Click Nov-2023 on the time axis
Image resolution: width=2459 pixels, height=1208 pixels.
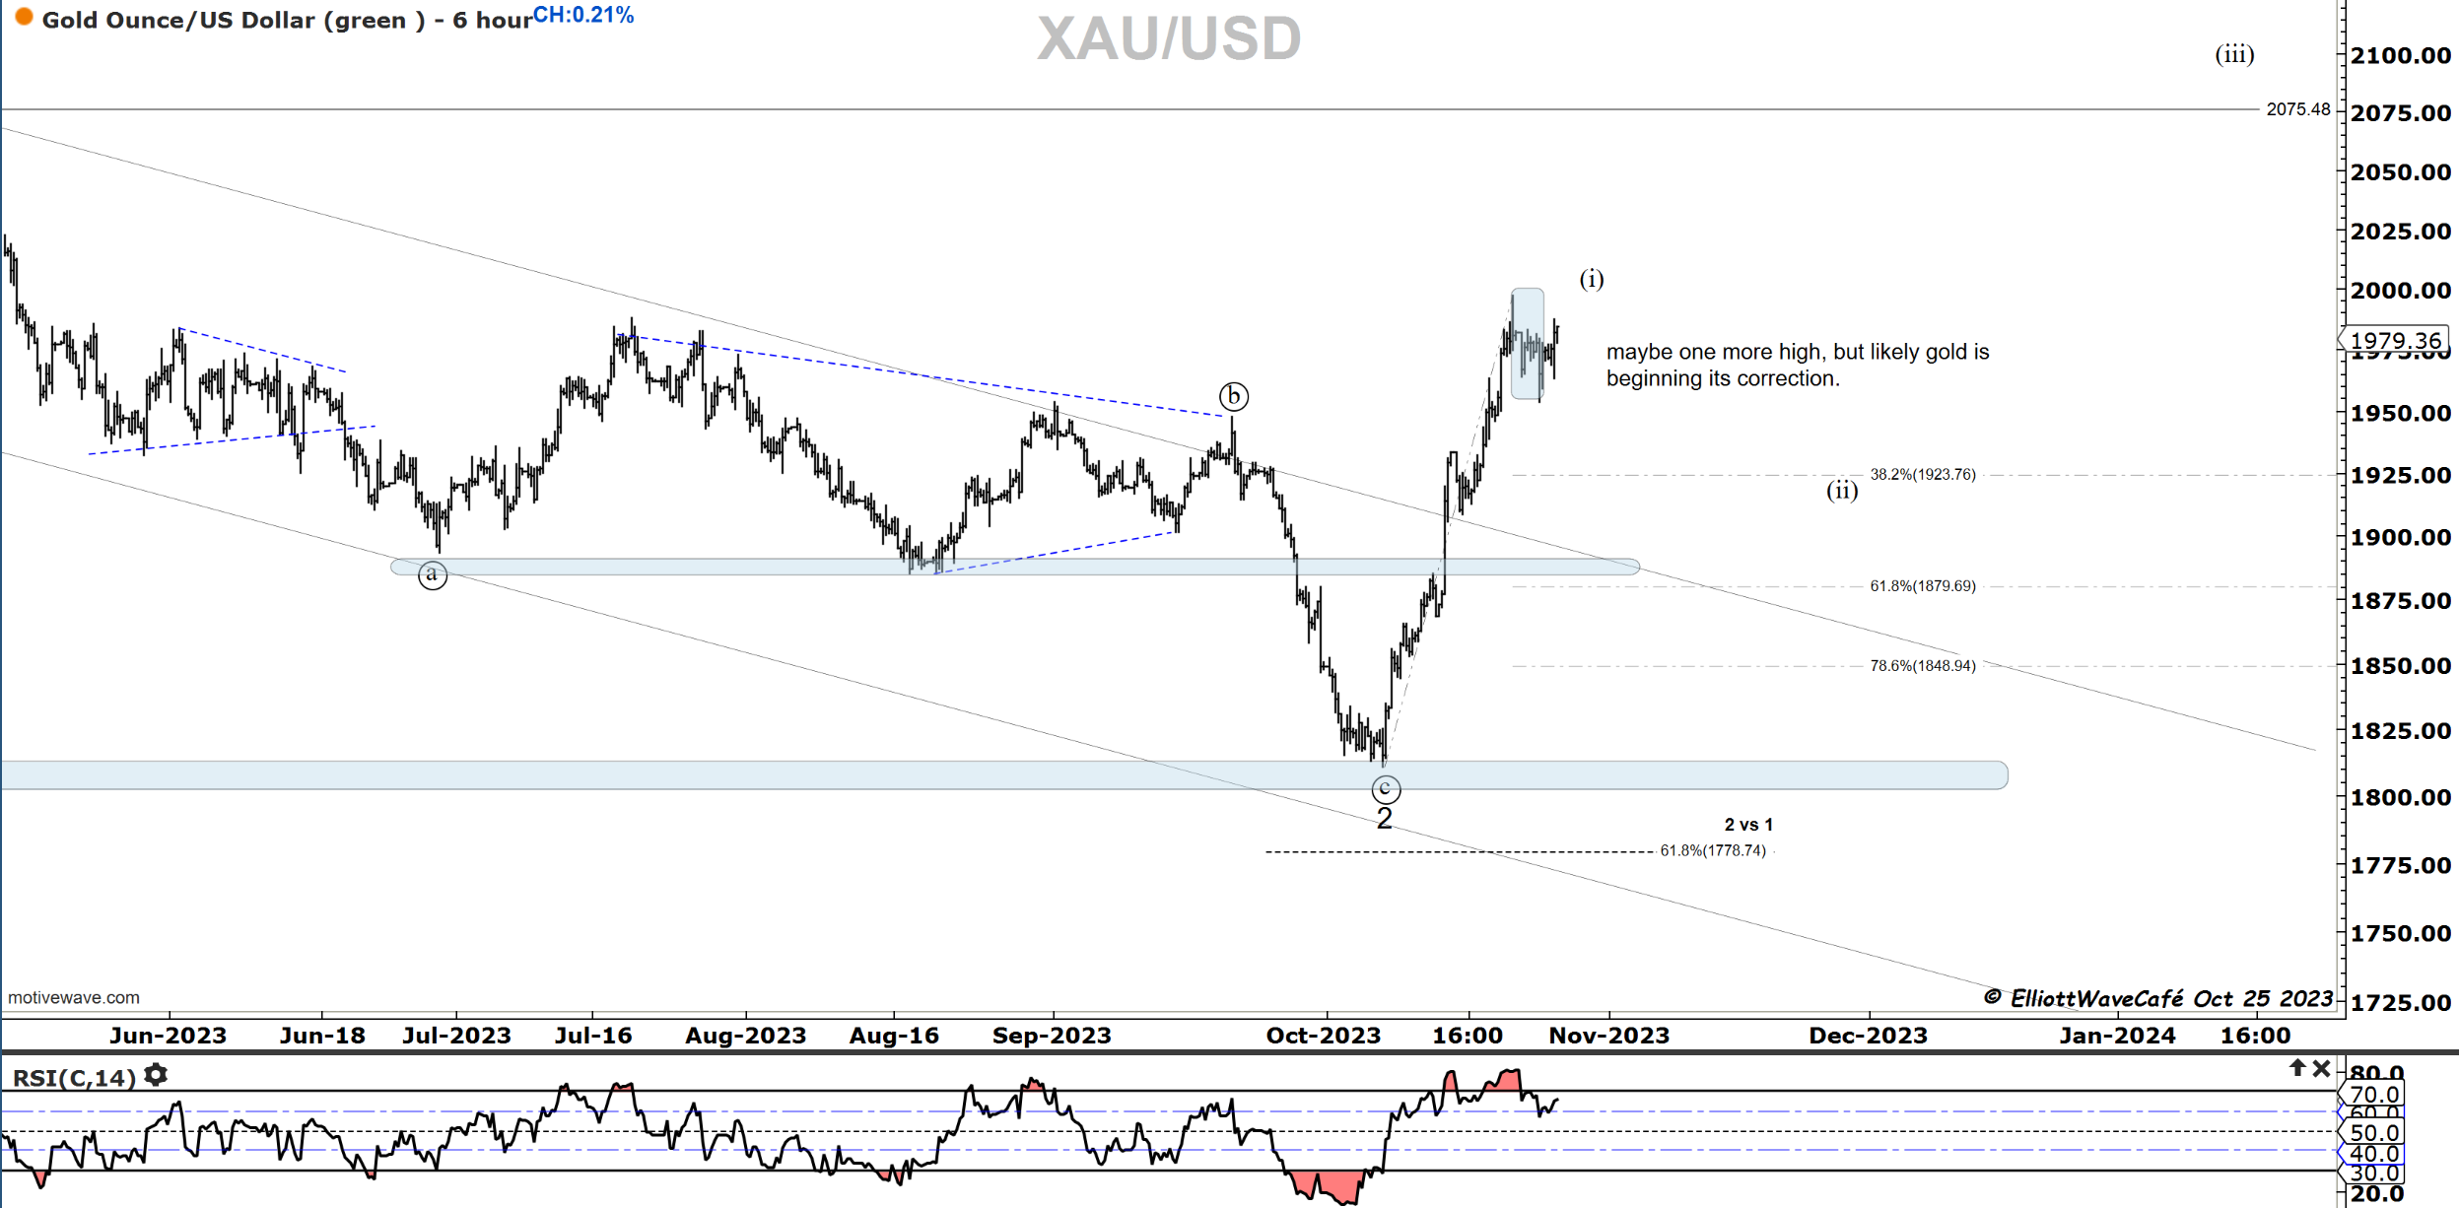pyautogui.click(x=1608, y=1036)
